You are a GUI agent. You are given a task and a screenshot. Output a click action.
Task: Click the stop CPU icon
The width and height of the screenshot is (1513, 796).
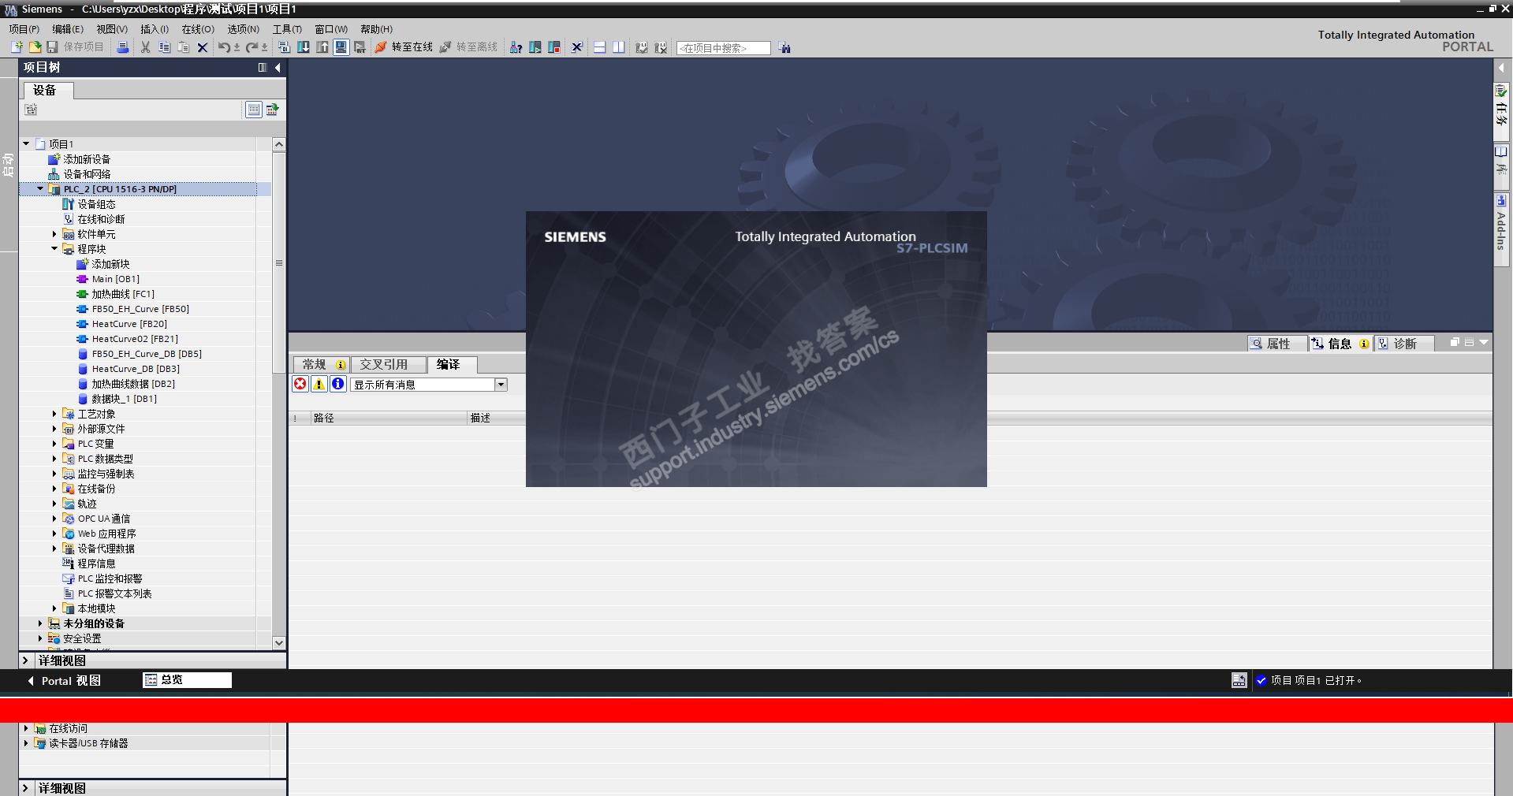(x=554, y=47)
